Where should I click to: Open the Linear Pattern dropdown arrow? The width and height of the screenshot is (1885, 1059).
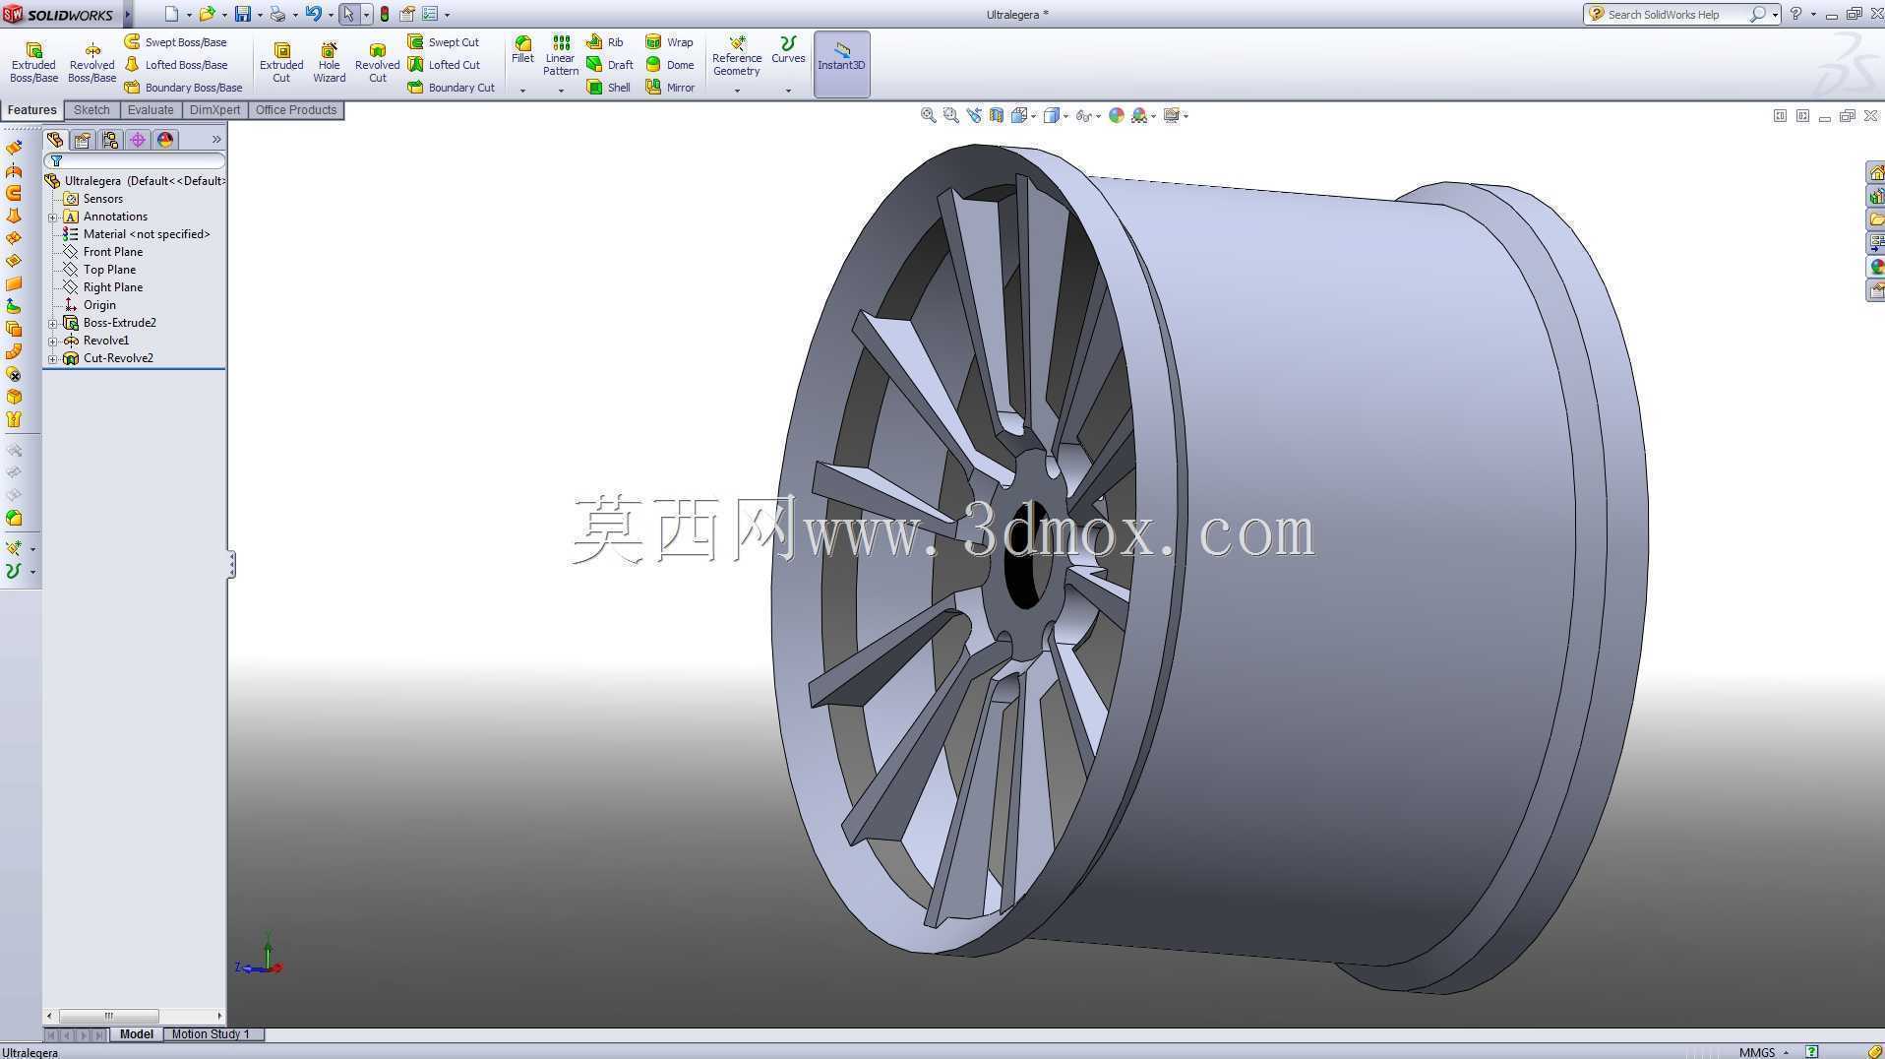[x=561, y=91]
